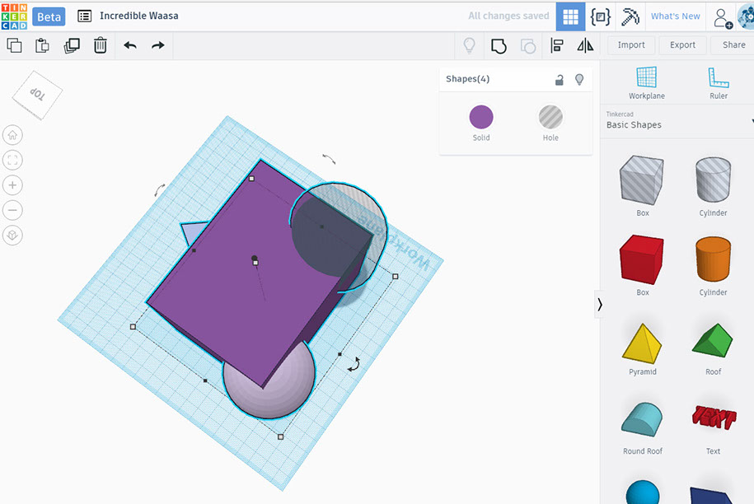Pick the red Box shape
Viewport: 754px width, 504px height.
tap(642, 259)
